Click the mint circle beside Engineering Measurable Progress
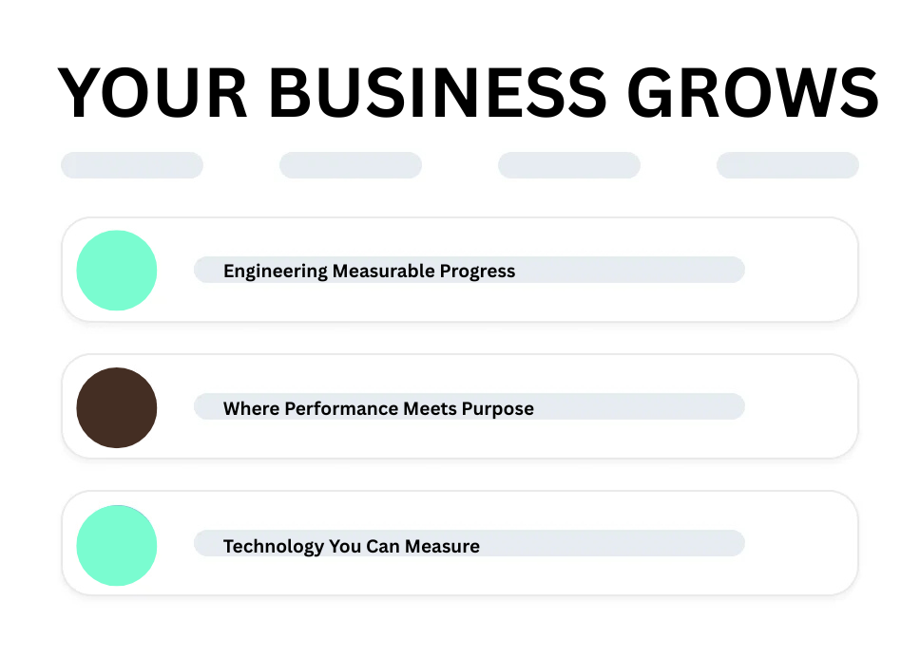920x657 pixels. coord(117,271)
